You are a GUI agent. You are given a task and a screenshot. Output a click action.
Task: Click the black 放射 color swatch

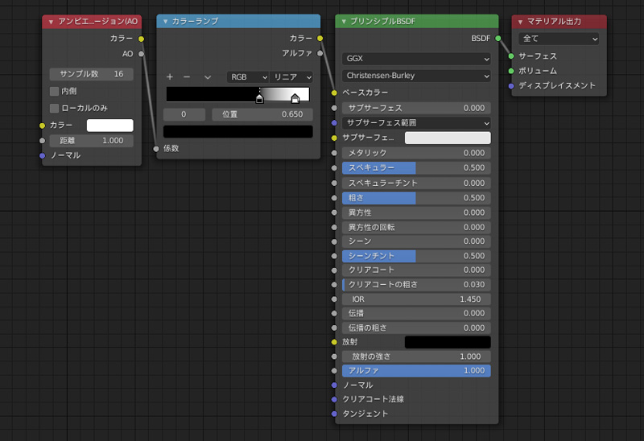tap(448, 342)
